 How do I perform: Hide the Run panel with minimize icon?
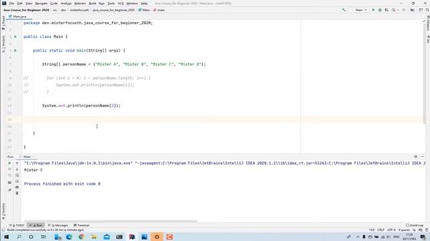point(423,157)
